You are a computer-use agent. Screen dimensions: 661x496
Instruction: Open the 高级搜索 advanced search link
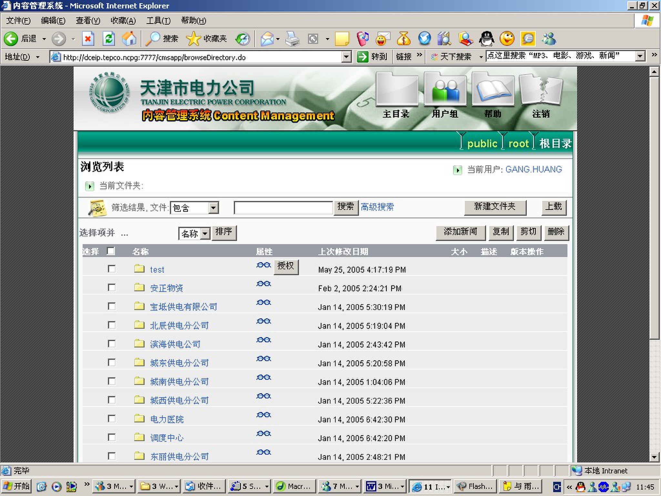(x=377, y=207)
